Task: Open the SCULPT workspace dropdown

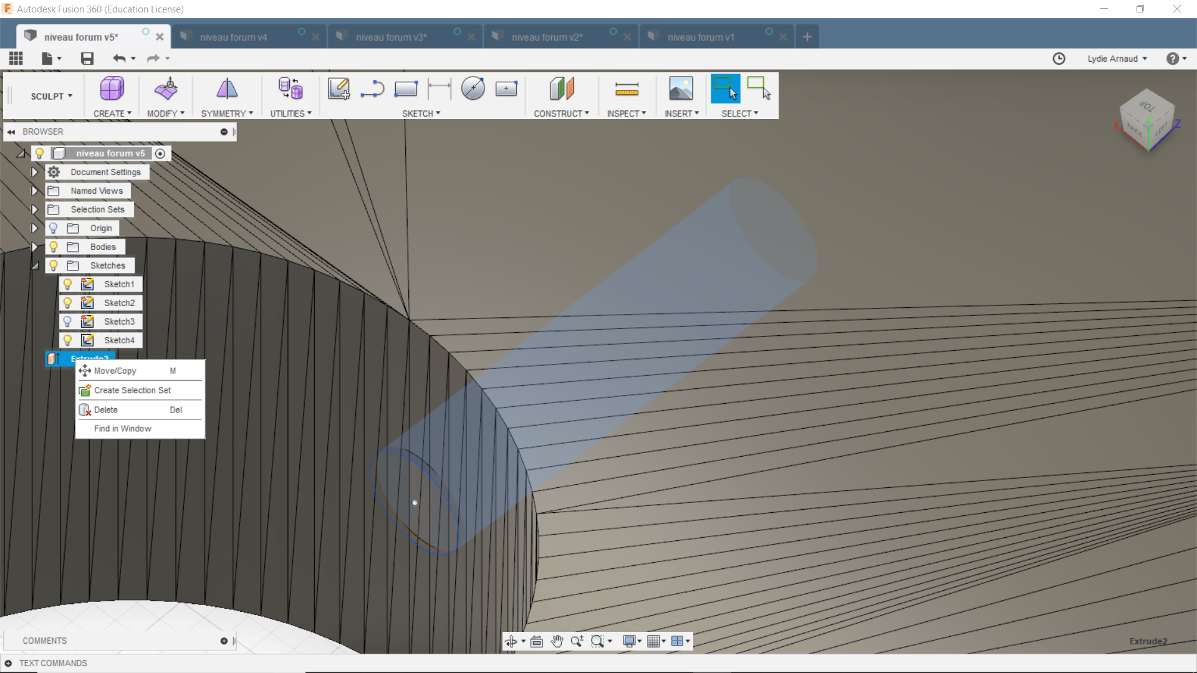Action: (52, 96)
